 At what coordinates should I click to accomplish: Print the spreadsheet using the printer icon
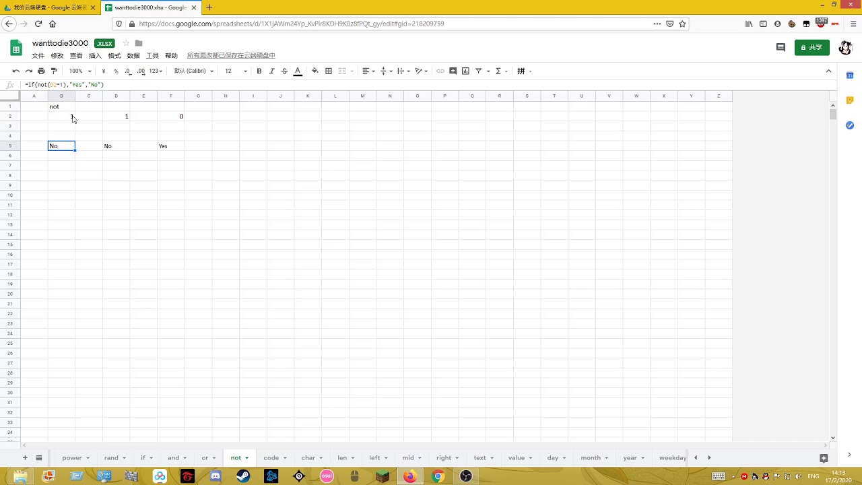[x=41, y=71]
